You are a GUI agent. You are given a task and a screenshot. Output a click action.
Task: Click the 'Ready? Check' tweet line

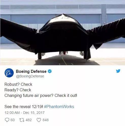coord(18,90)
